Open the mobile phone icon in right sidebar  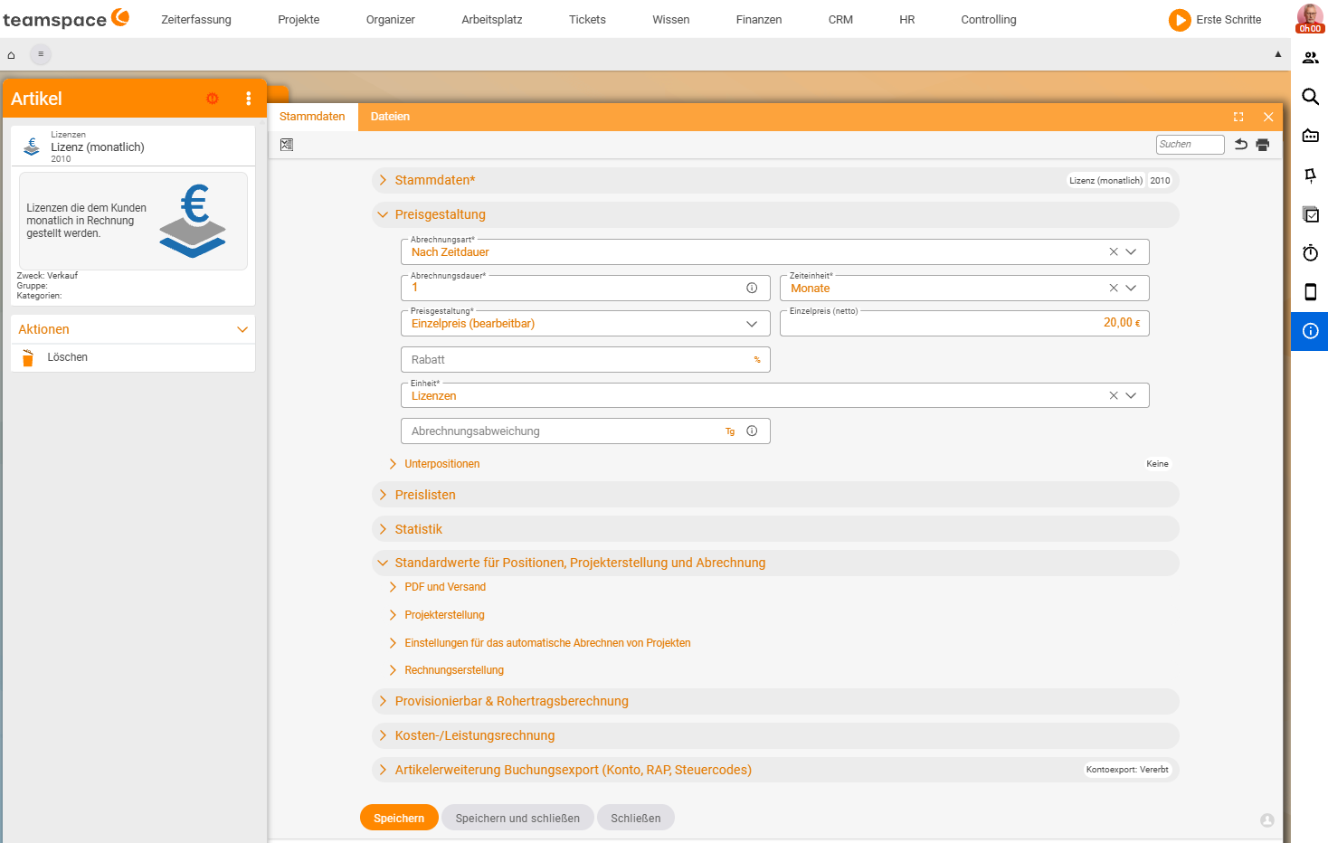1310,291
